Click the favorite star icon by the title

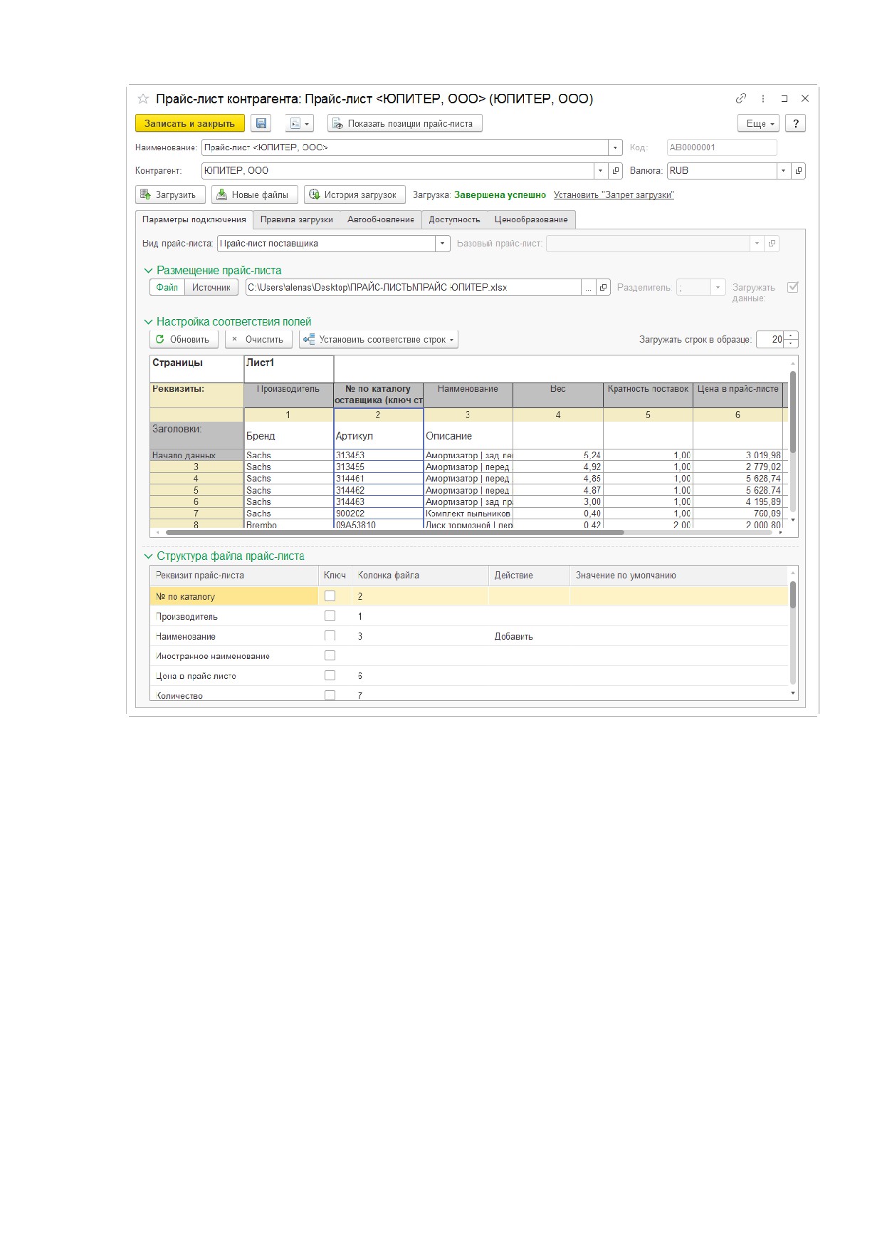[143, 99]
